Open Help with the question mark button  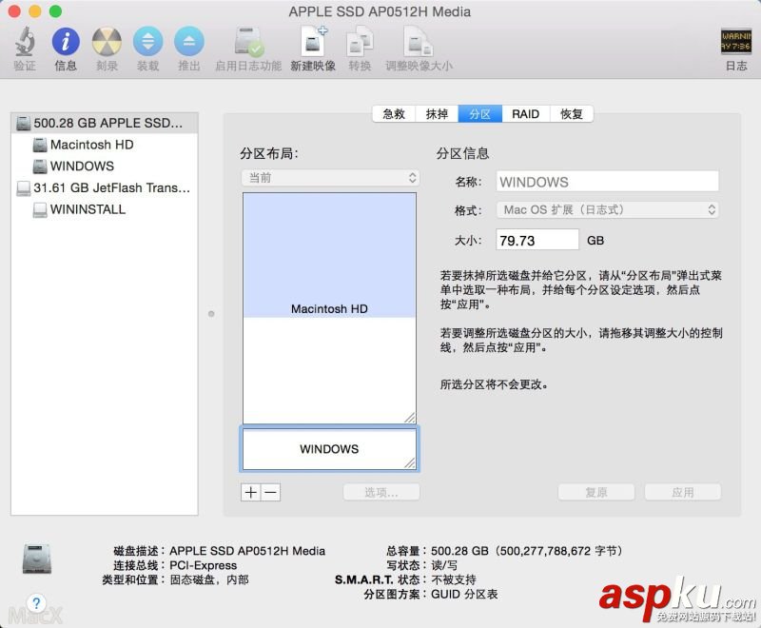point(36,603)
